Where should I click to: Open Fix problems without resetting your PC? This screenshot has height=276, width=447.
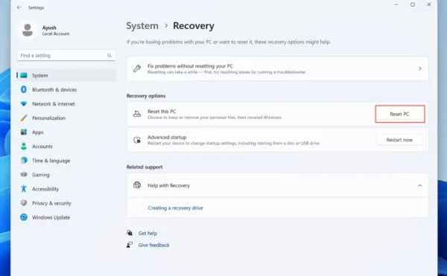(277, 68)
